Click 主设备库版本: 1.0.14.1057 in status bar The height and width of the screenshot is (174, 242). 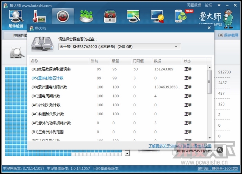(68, 168)
